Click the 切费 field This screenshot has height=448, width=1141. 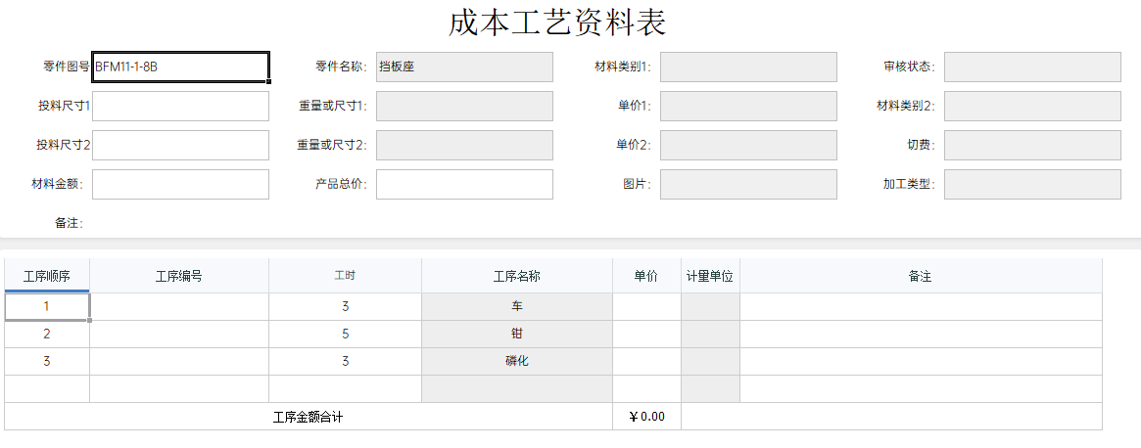point(1032,146)
